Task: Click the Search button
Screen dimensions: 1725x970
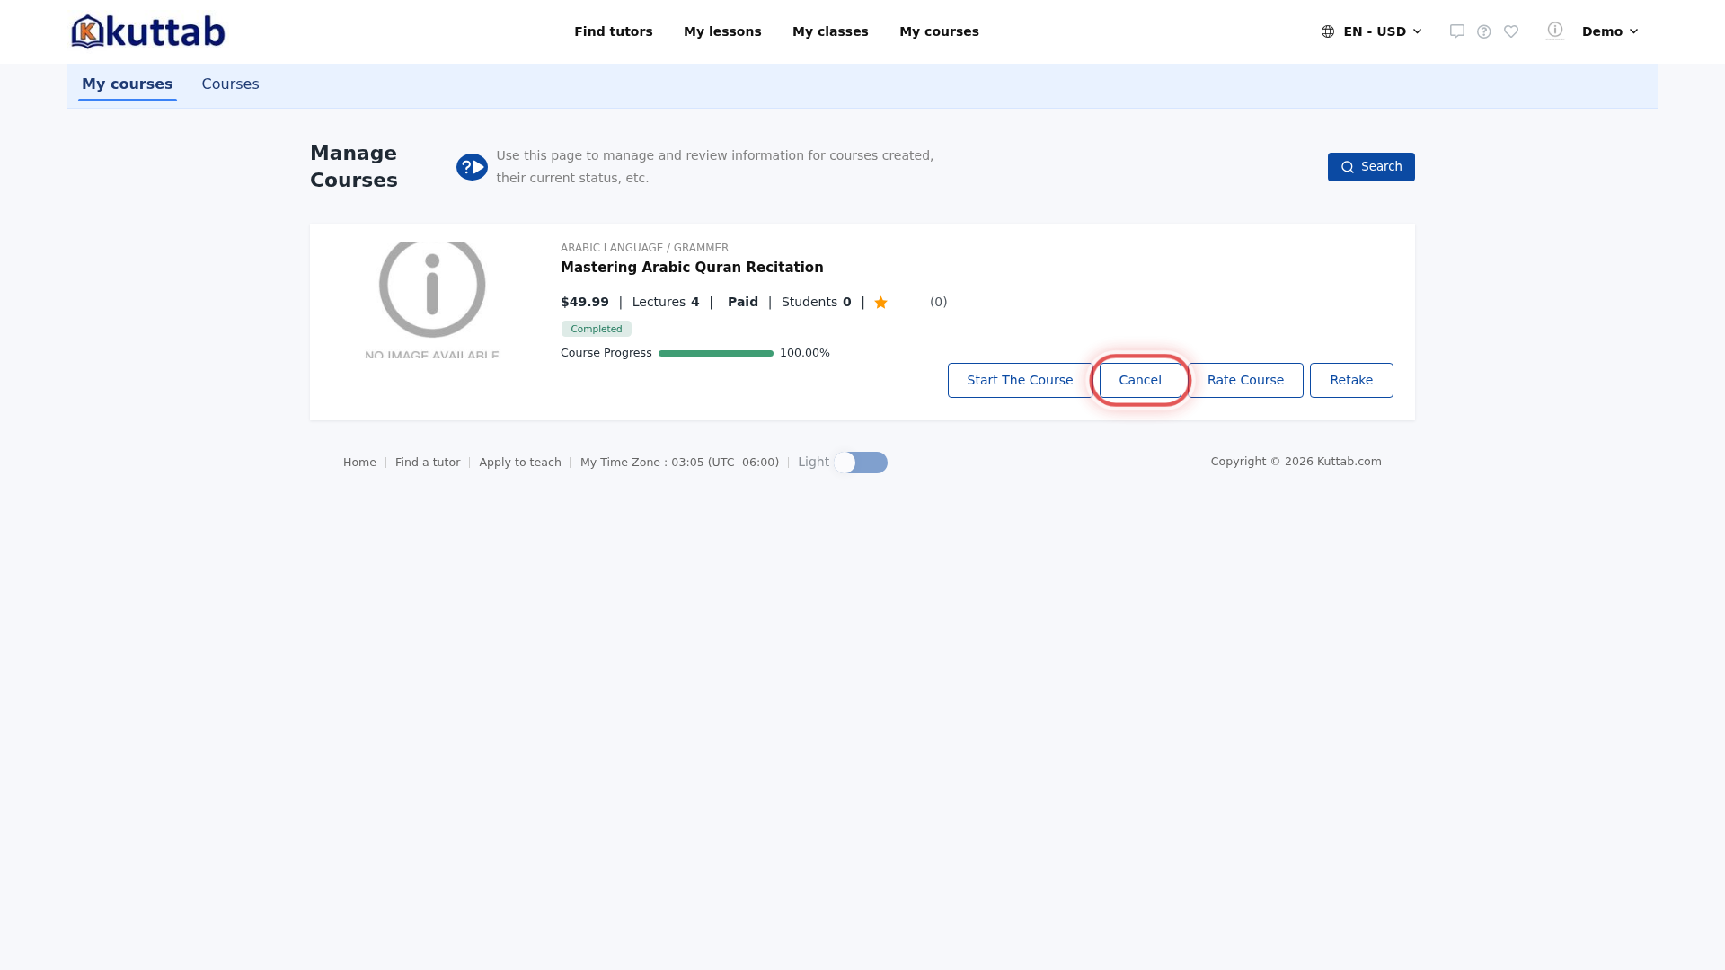Action: pyautogui.click(x=1371, y=167)
